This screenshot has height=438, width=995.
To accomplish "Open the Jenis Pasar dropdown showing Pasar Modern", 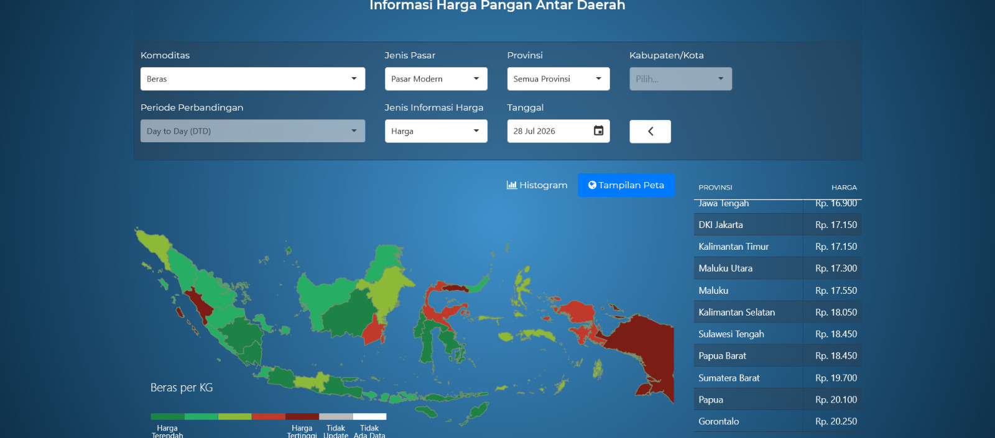I will coord(436,79).
